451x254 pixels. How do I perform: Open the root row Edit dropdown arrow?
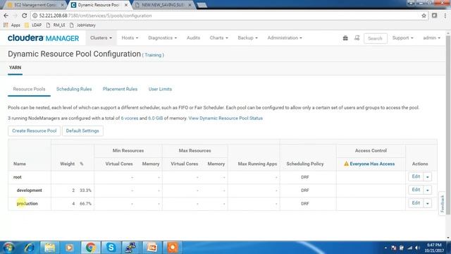click(428, 177)
